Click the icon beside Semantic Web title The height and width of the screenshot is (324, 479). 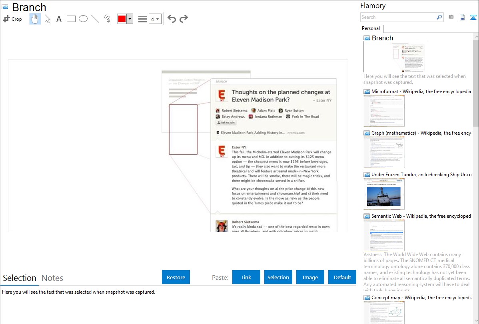tap(367, 216)
